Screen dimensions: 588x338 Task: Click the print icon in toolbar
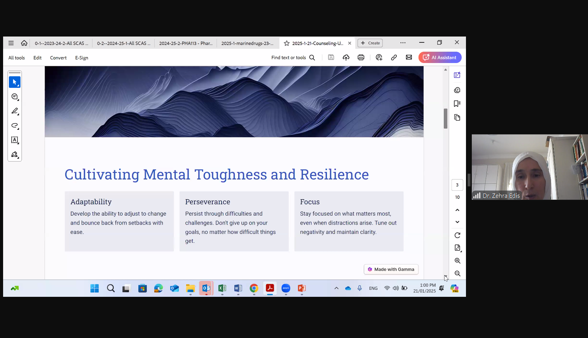pos(361,57)
